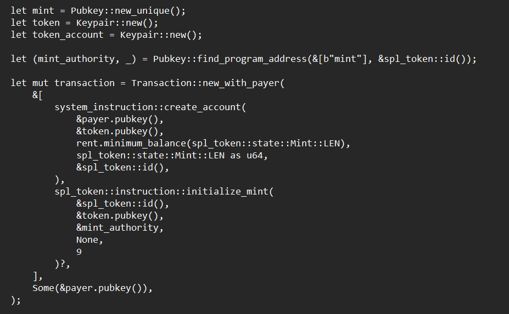Viewport: 509px width, 314px height.
Task: Click the number 9 decimals argument
Action: coord(79,252)
